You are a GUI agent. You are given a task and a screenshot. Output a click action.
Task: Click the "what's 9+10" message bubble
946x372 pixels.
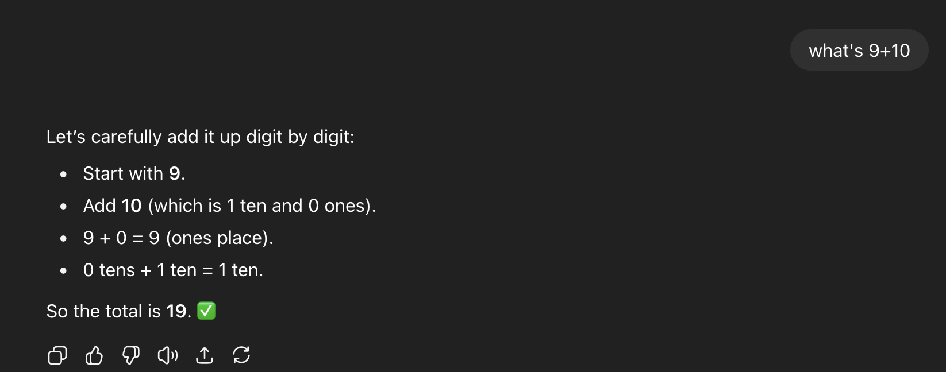(x=859, y=51)
